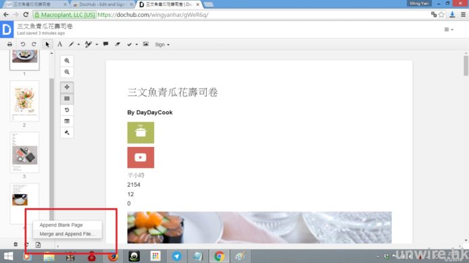Choose Merge and Append File option

pyautogui.click(x=67, y=234)
